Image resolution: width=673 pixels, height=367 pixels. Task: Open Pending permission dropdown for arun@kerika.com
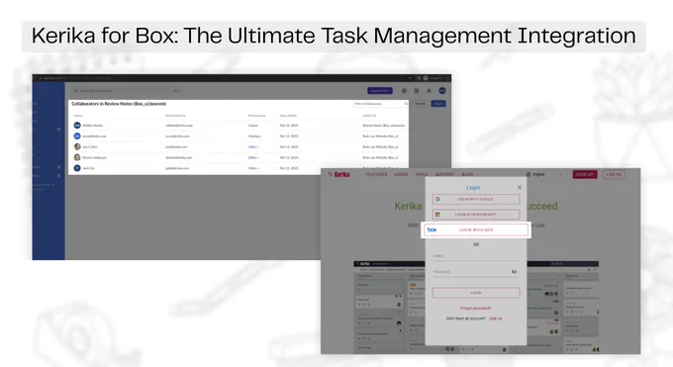[x=255, y=137]
